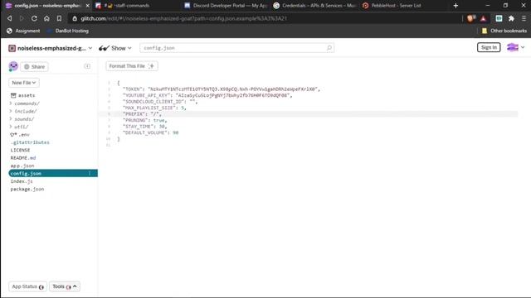Open the browser hamburger menu
This screenshot has height=298, width=531.
(524, 18)
